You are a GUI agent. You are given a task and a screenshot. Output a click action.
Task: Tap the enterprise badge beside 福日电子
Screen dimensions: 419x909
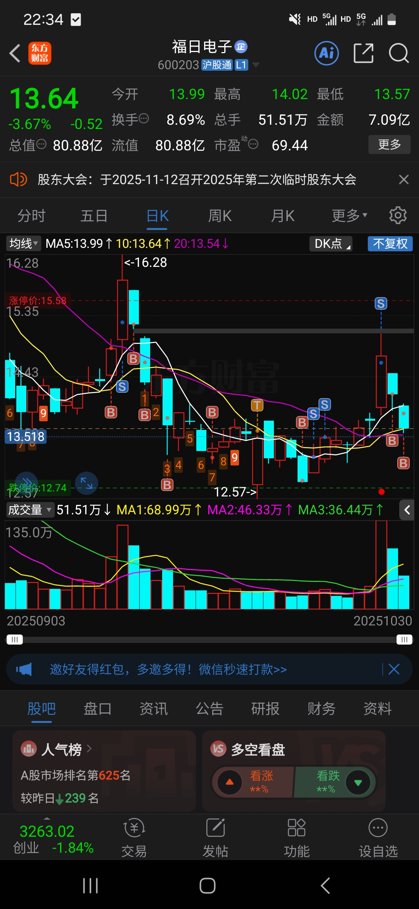tap(241, 47)
